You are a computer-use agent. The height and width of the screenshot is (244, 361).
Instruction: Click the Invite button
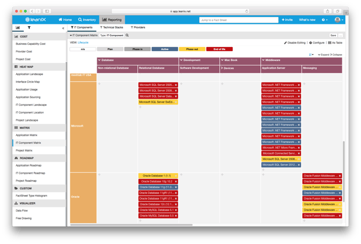point(287,20)
